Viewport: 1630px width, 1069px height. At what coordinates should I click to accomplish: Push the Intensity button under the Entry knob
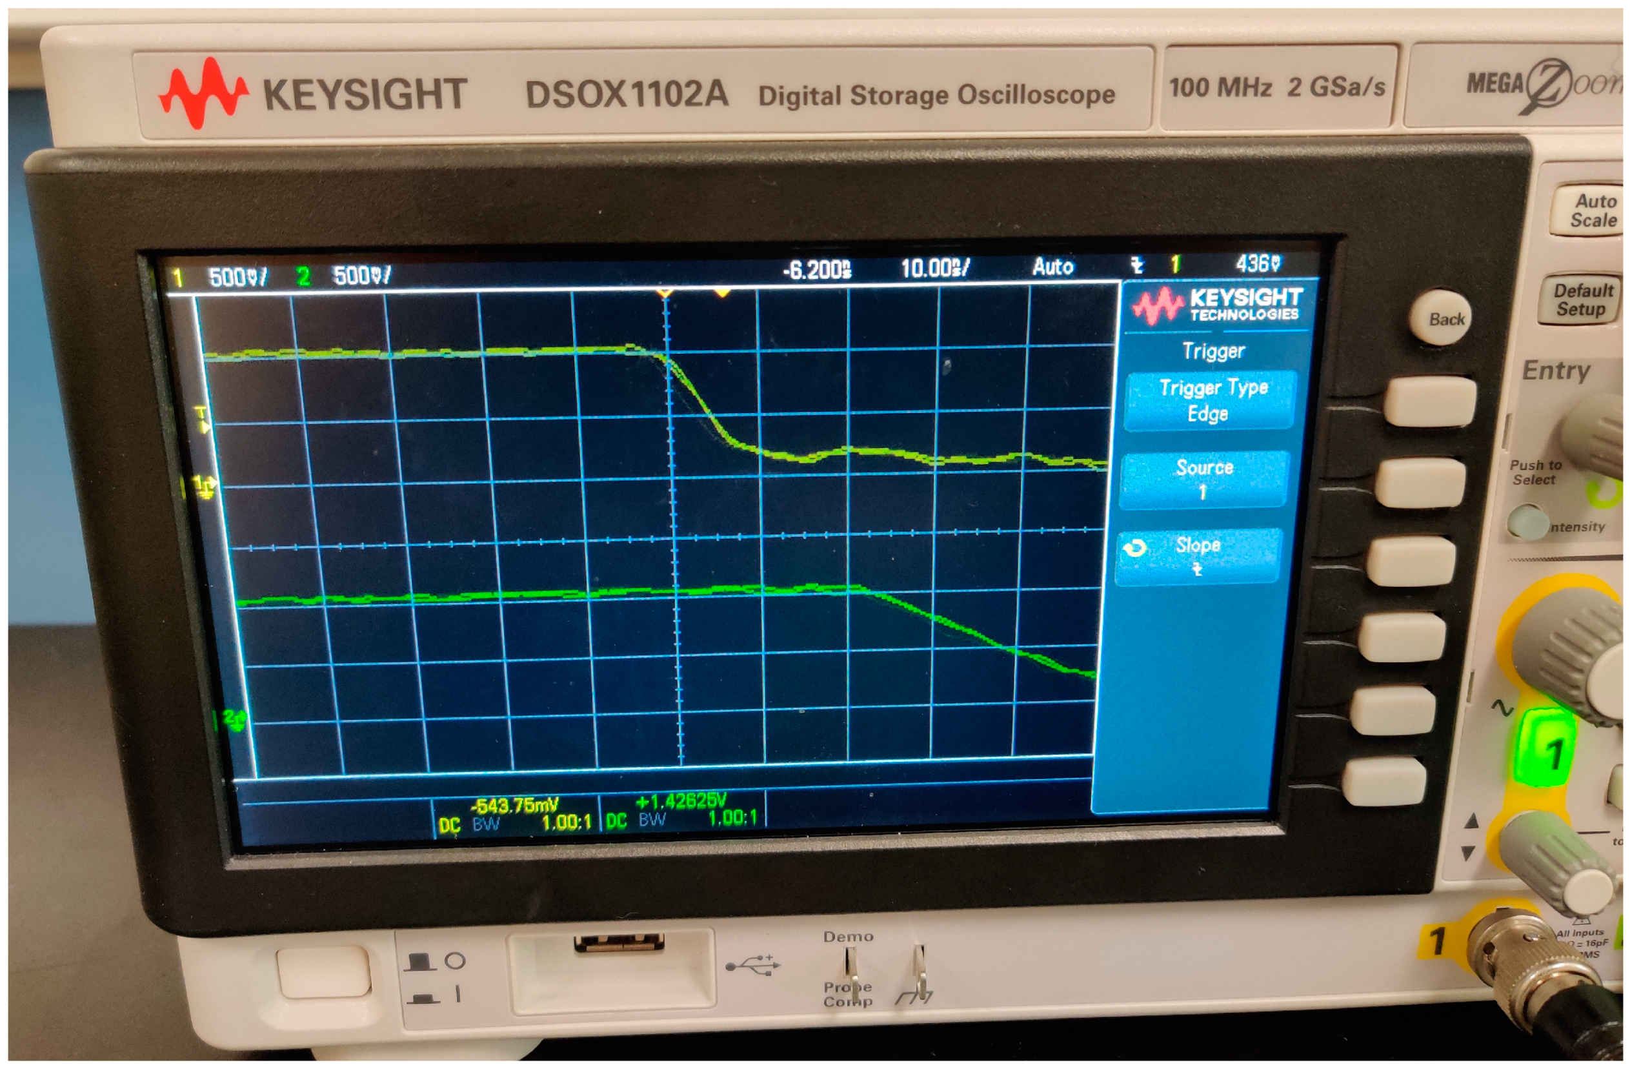click(x=1527, y=524)
